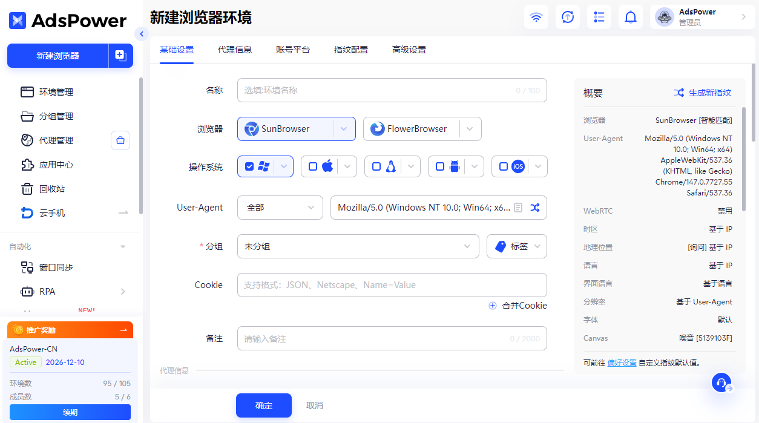The height and width of the screenshot is (423, 759).
Task: Expand the AdsPower account menu chevron
Action: point(744,17)
